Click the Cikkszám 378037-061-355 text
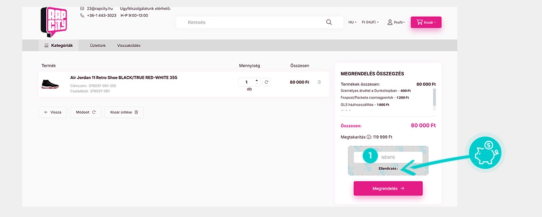Screen dimensions: 542x217 point(93,86)
